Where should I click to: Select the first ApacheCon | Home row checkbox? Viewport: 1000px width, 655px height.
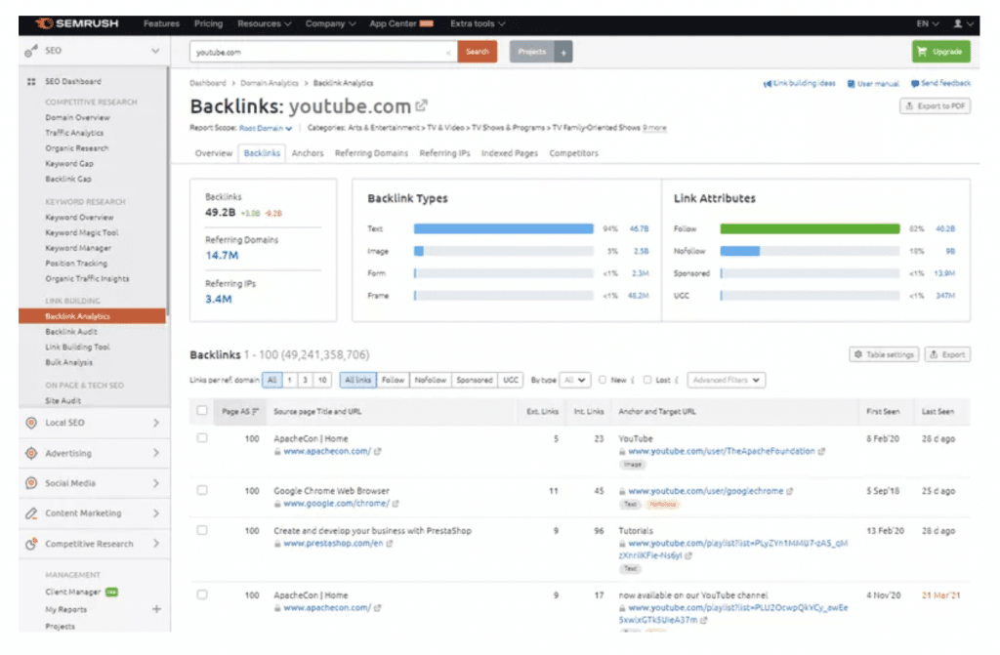[x=202, y=438]
